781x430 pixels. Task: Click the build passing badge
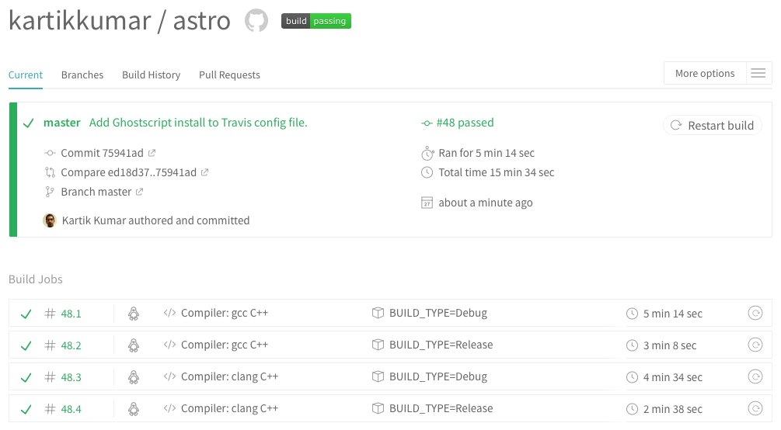pyautogui.click(x=316, y=21)
